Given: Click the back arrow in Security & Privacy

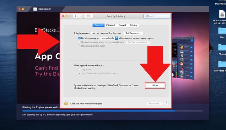Looking at the screenshot, I should [76, 16].
